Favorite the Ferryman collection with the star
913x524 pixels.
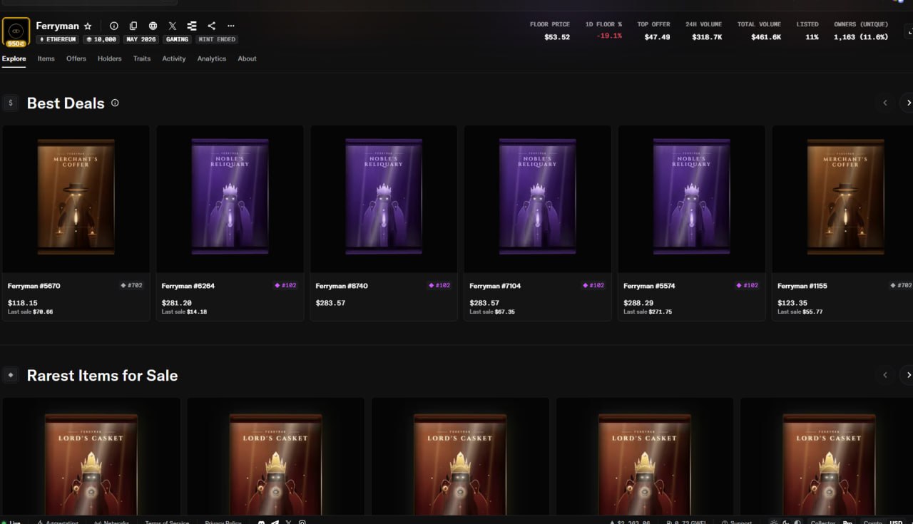(88, 26)
